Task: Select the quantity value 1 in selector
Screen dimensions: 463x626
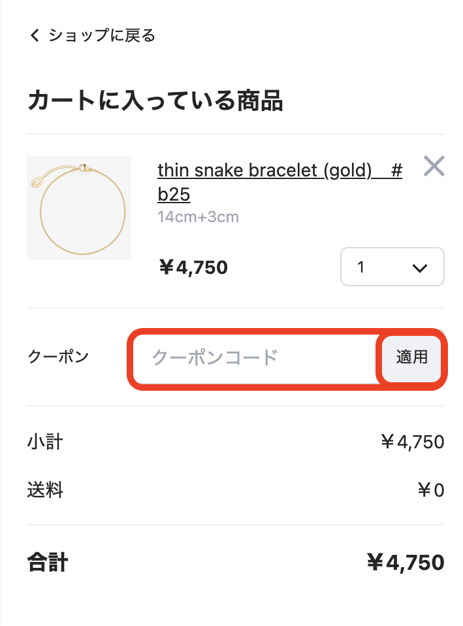Action: click(x=360, y=267)
